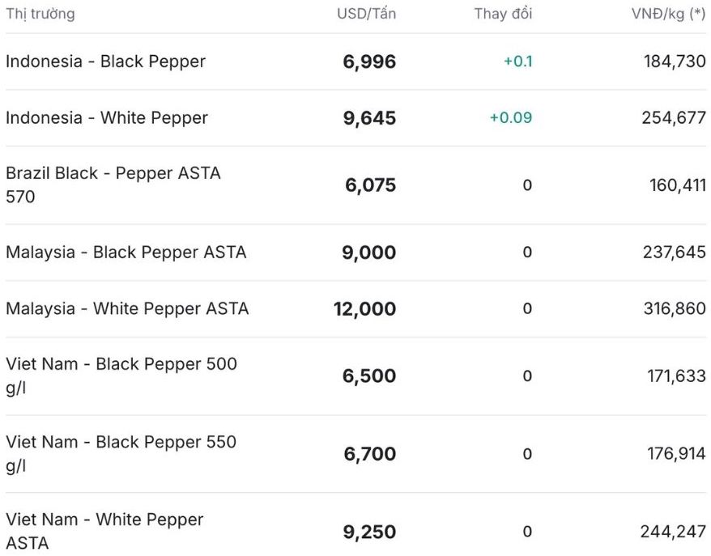
Task: Select the +0.09 change value
Action: click(x=510, y=118)
